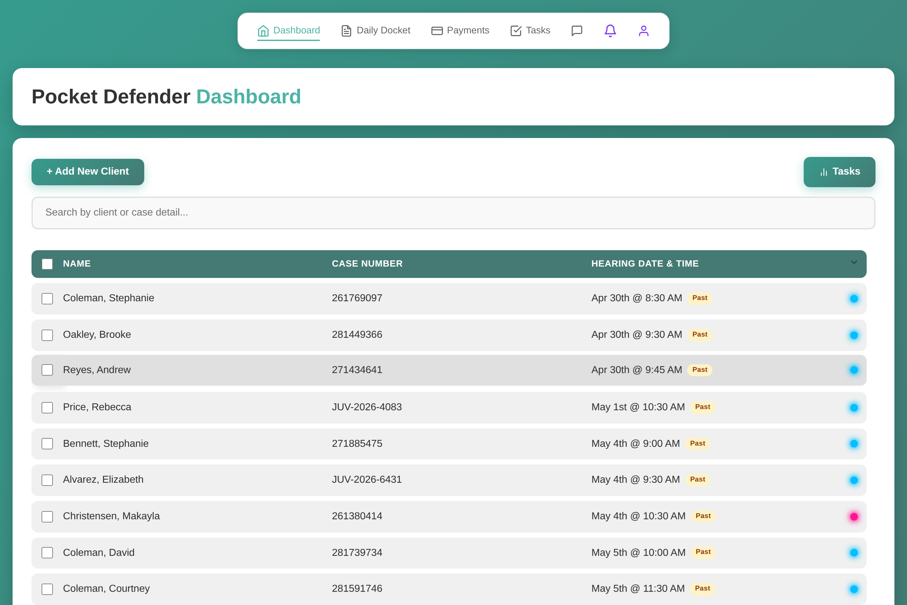Open client Coleman, Courtney
The width and height of the screenshot is (907, 605).
tap(106, 589)
